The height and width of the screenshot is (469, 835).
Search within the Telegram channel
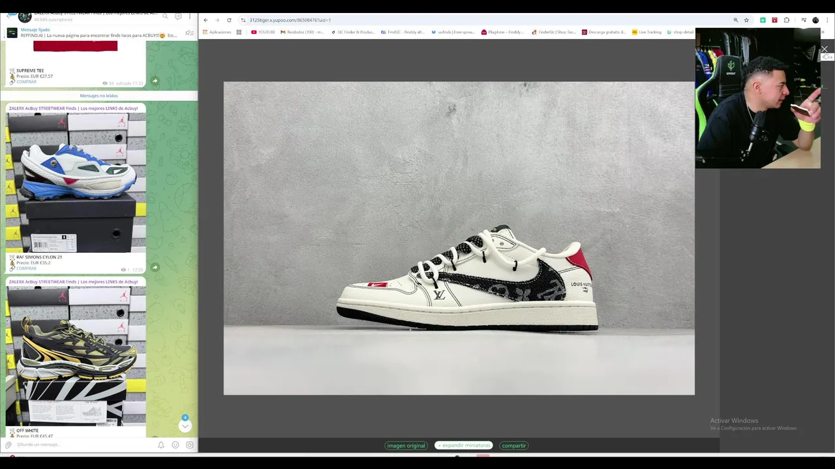(165, 16)
